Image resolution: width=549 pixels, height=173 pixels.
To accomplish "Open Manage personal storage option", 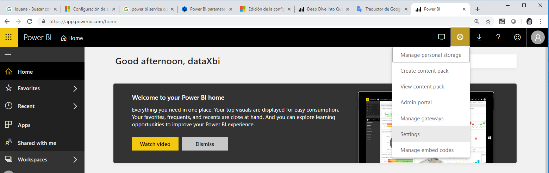I will (x=431, y=55).
